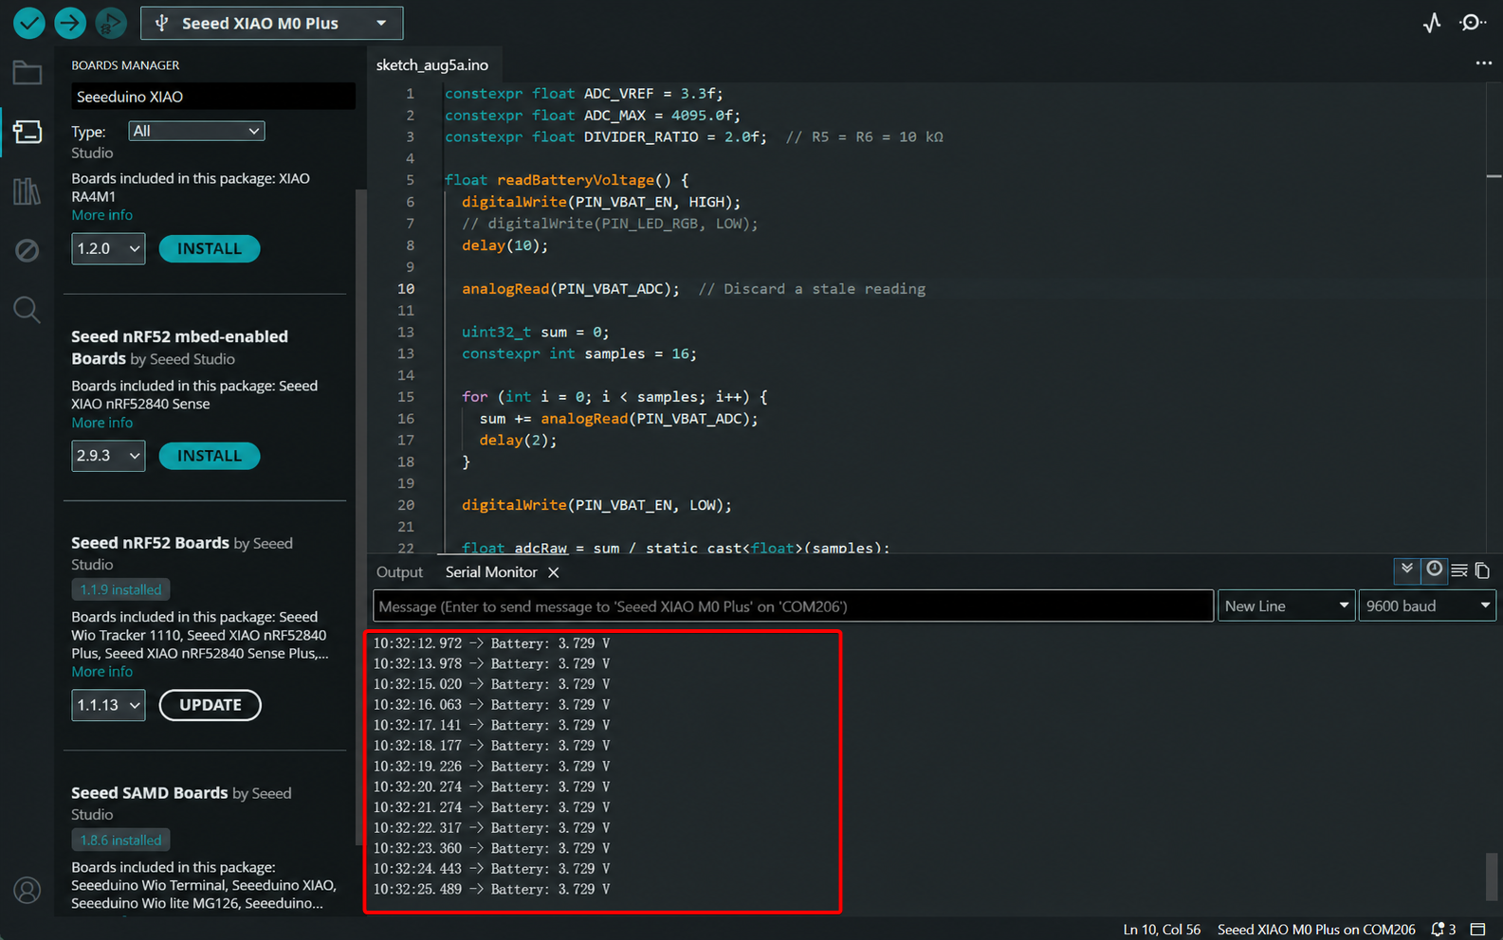
Task: Click the 1.8.6 installed badge
Action: tap(121, 840)
